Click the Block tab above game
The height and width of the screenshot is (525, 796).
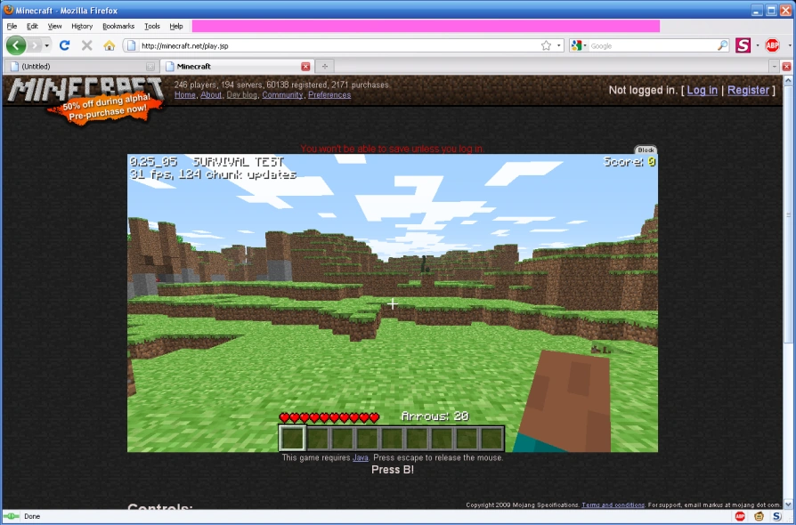pyautogui.click(x=646, y=150)
